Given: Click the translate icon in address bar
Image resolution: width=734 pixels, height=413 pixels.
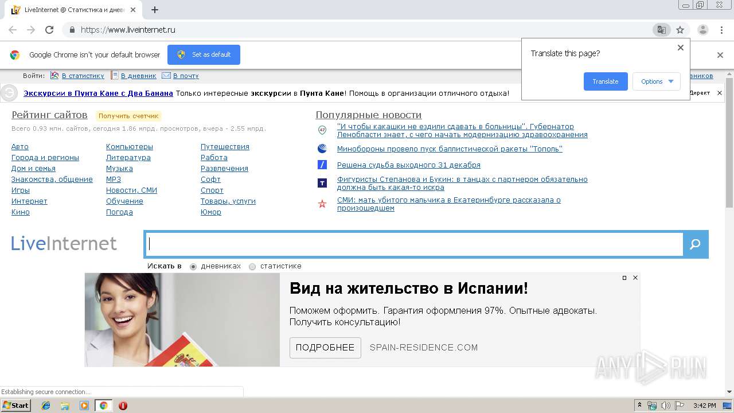Looking at the screenshot, I should click(x=661, y=30).
